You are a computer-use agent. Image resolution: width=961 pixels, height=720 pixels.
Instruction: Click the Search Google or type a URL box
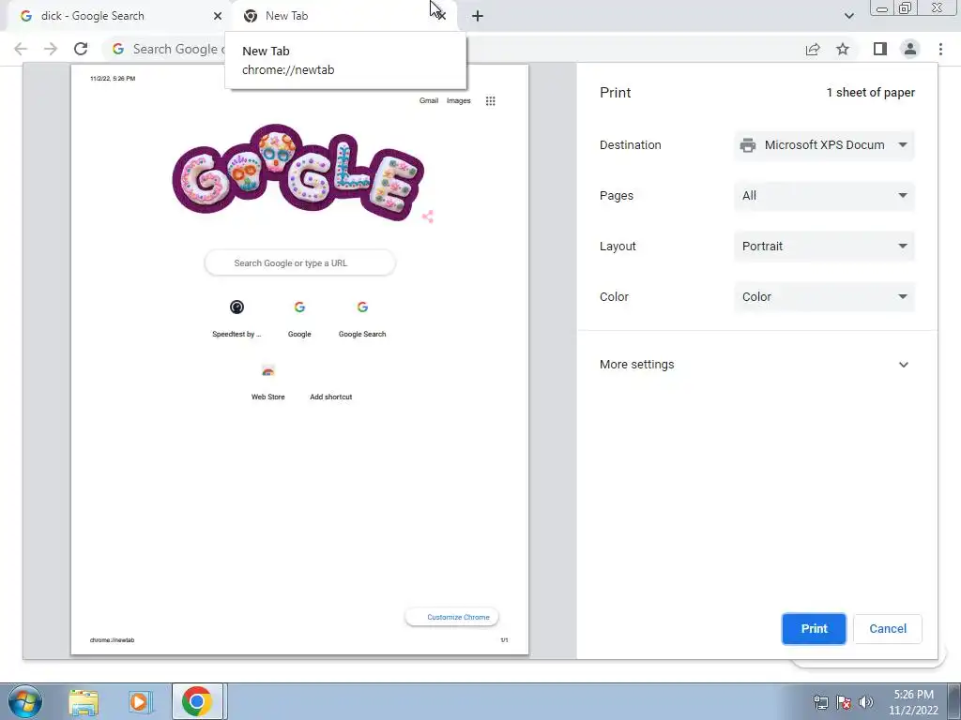[299, 263]
